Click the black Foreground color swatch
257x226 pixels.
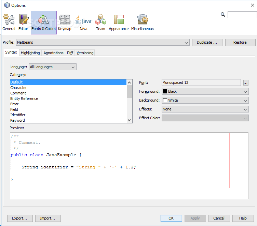tap(165, 91)
